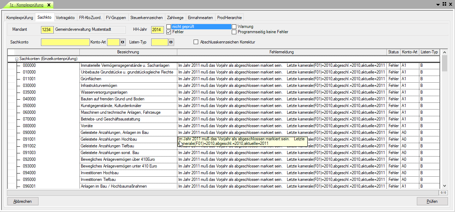Toggle Abschlusskennzeichen Korrektur checkbox
The width and height of the screenshot is (455, 212).
(196, 42)
